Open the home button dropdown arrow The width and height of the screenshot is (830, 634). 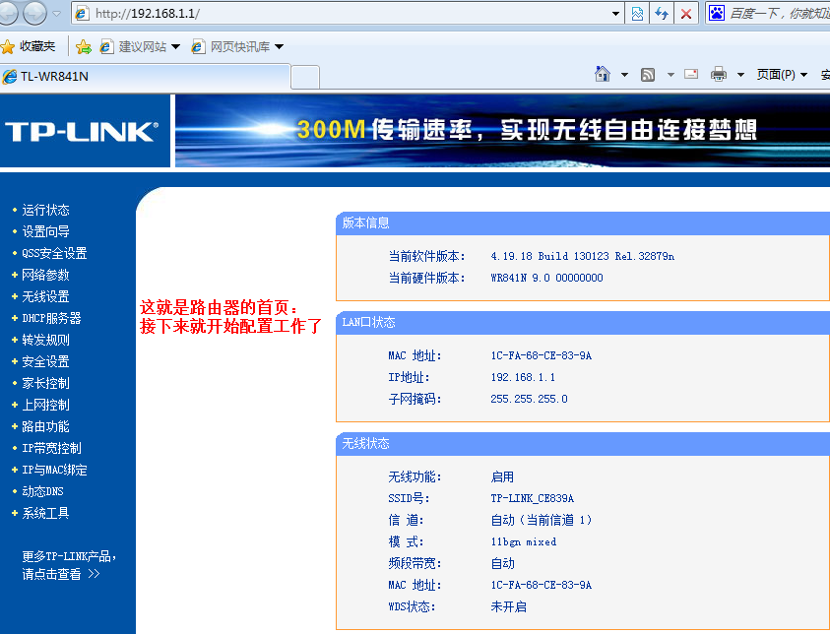click(624, 75)
